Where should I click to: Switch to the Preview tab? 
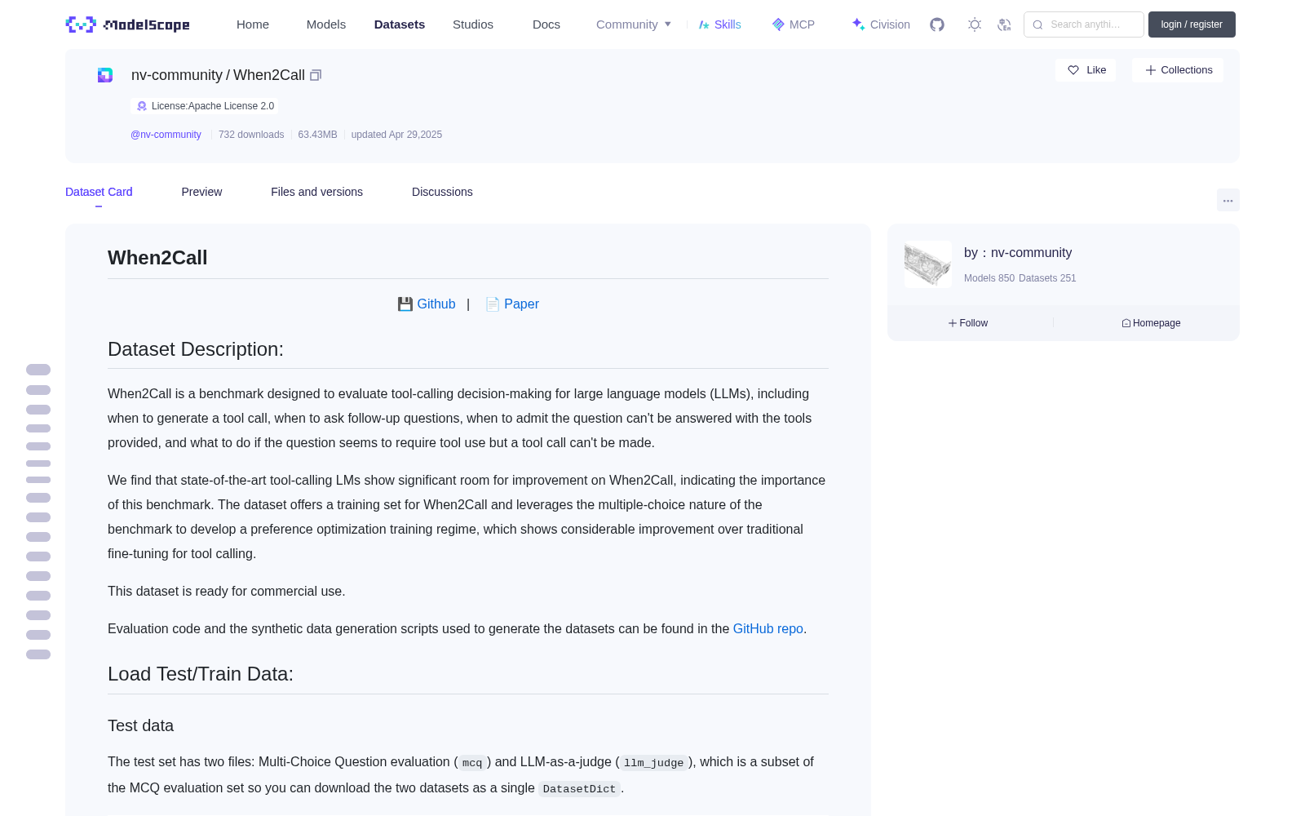[201, 192]
